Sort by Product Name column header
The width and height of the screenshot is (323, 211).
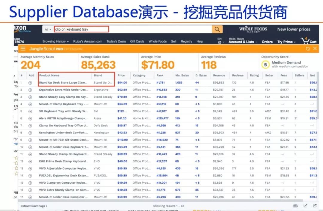click(49, 76)
